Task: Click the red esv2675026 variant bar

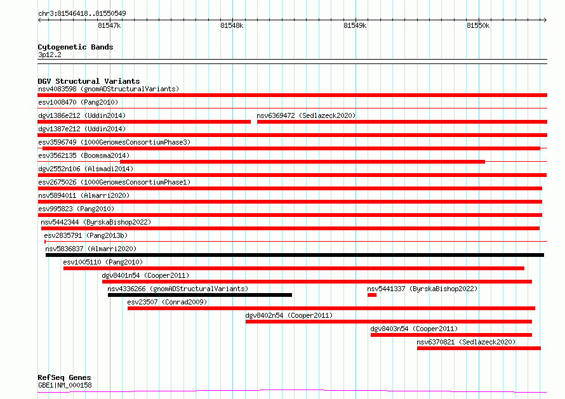Action: tap(289, 188)
